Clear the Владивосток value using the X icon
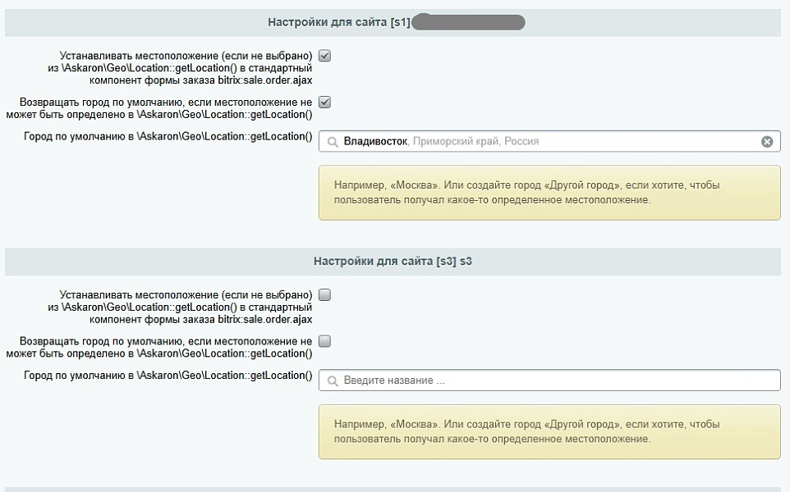This screenshot has height=492, width=790. pyautogui.click(x=766, y=141)
